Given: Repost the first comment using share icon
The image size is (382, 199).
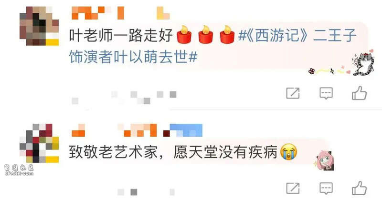Looking at the screenshot, I should [x=293, y=93].
